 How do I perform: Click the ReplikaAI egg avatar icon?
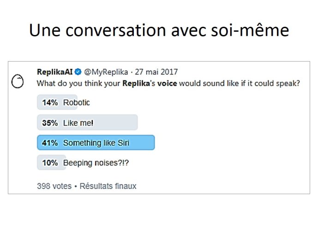(x=18, y=81)
